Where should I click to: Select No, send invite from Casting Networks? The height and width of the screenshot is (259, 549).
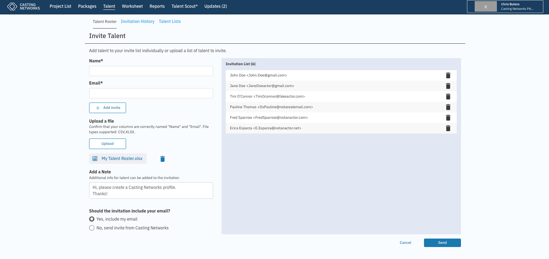coord(92,228)
